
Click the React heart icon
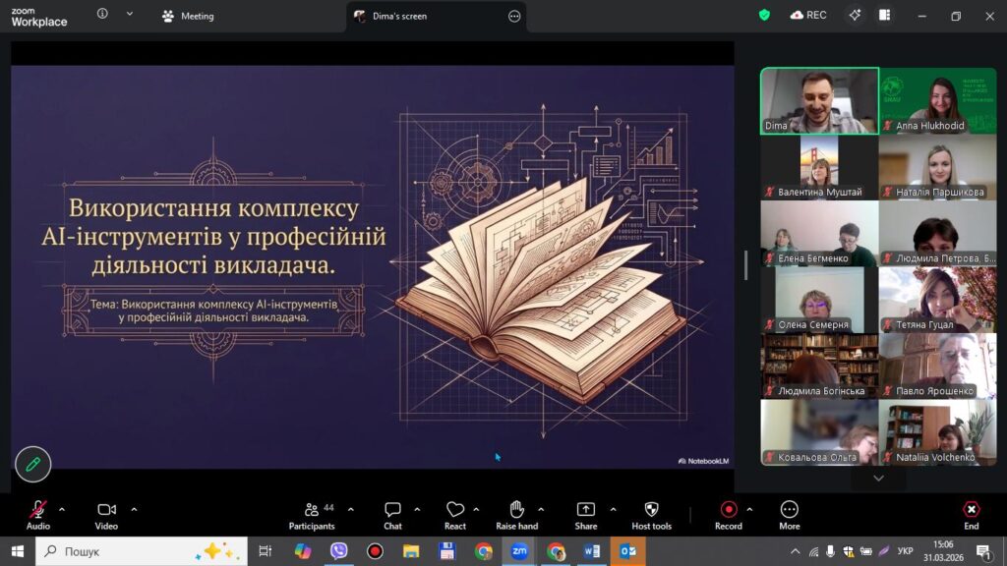[x=454, y=510]
